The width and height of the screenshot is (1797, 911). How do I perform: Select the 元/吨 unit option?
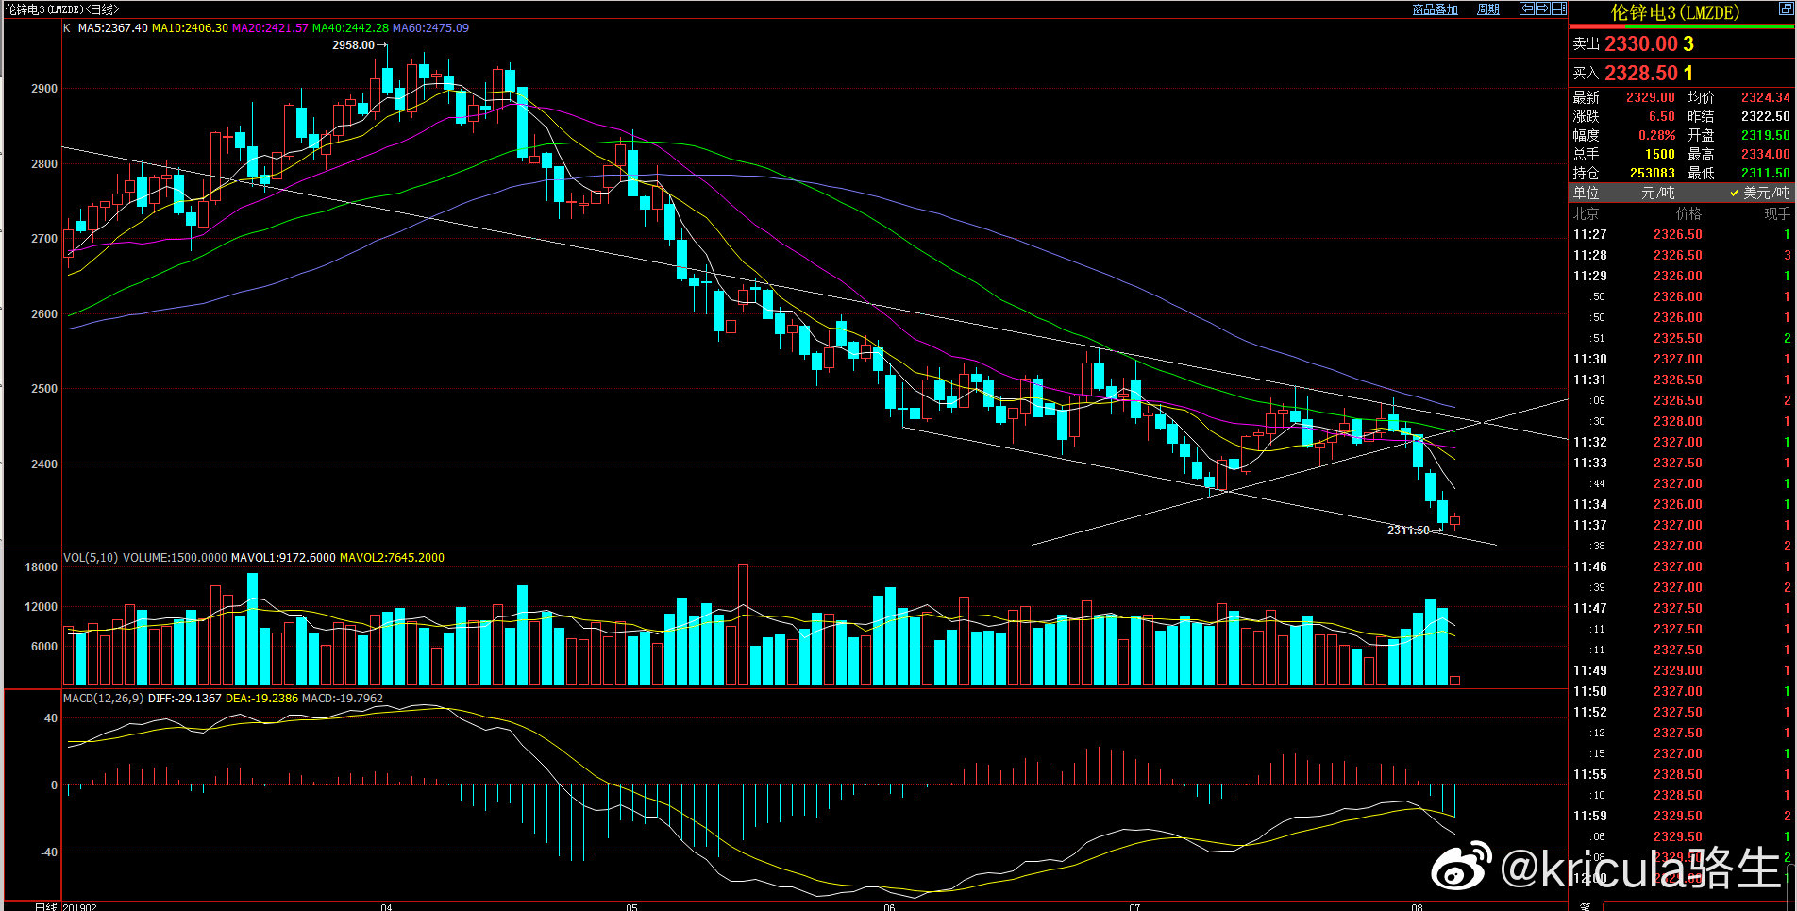click(1657, 193)
